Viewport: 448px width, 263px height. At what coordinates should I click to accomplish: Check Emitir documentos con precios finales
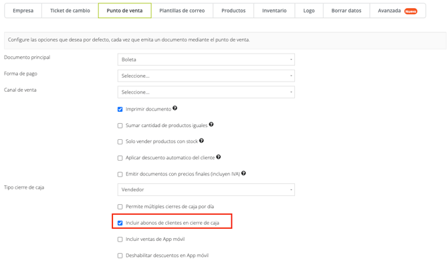click(x=120, y=175)
